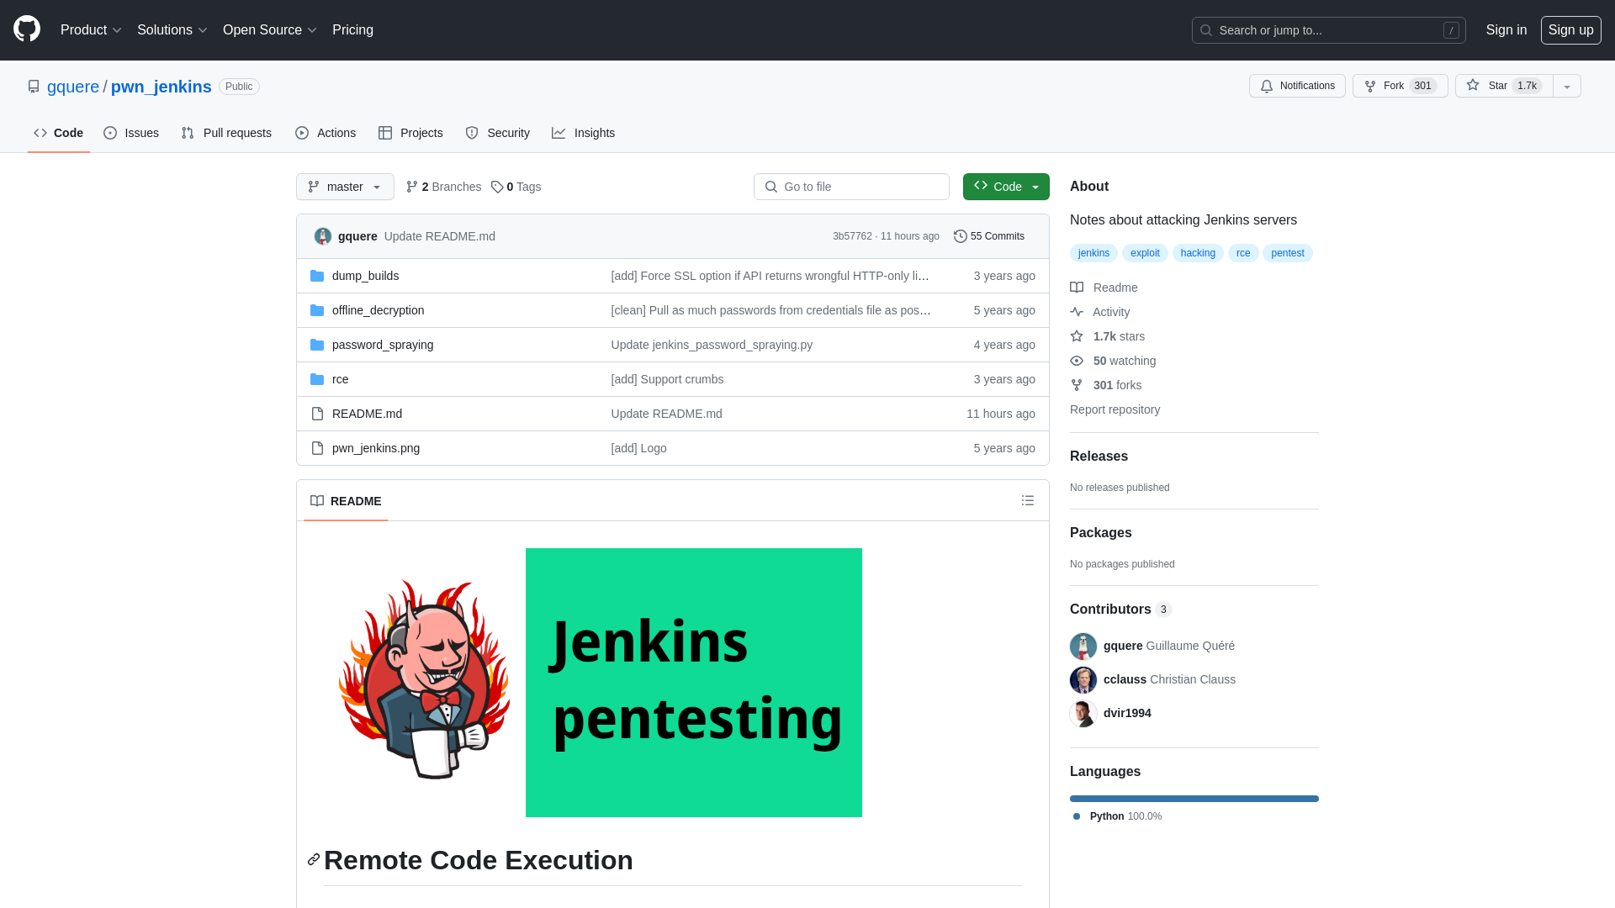The width and height of the screenshot is (1615, 908).
Task: Click the branches icon beside 2 Branches
Action: (412, 187)
